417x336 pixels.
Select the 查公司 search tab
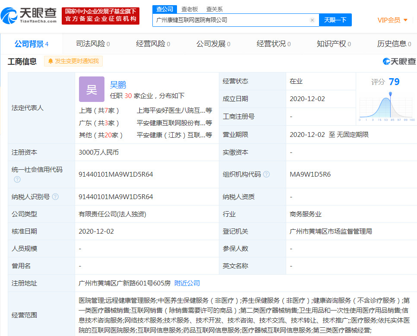tap(164, 9)
